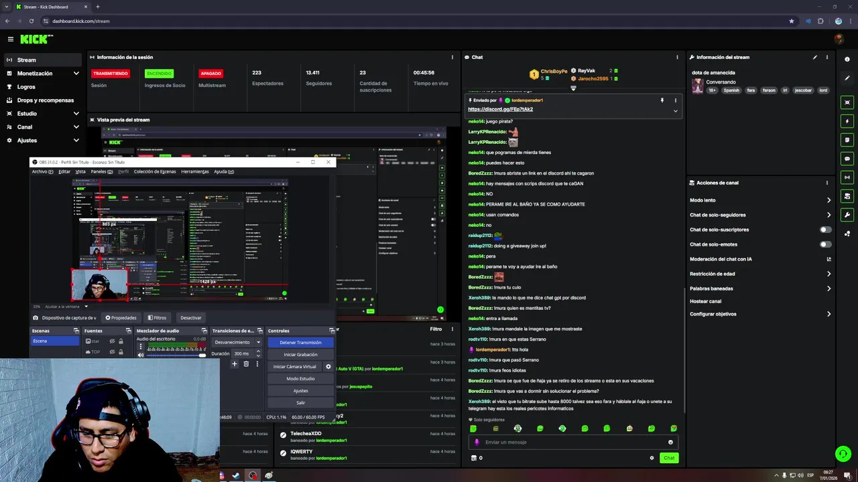Bookmark this page with the Chrome star icon
This screenshot has height=482, width=858.
792,21
